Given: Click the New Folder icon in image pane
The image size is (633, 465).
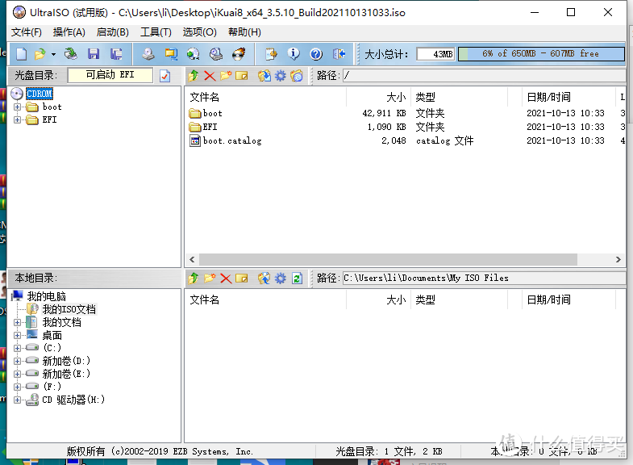Looking at the screenshot, I should point(226,76).
